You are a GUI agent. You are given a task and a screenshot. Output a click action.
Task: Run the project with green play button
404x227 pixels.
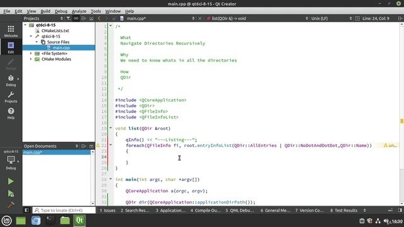11,182
